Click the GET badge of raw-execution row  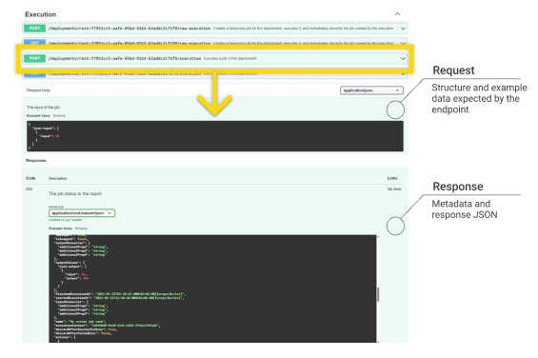click(34, 43)
